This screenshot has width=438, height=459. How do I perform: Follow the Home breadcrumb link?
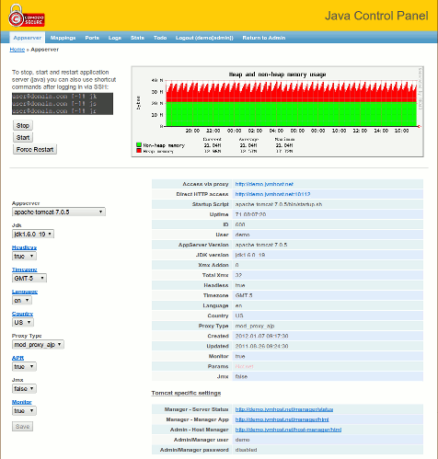(x=17, y=50)
